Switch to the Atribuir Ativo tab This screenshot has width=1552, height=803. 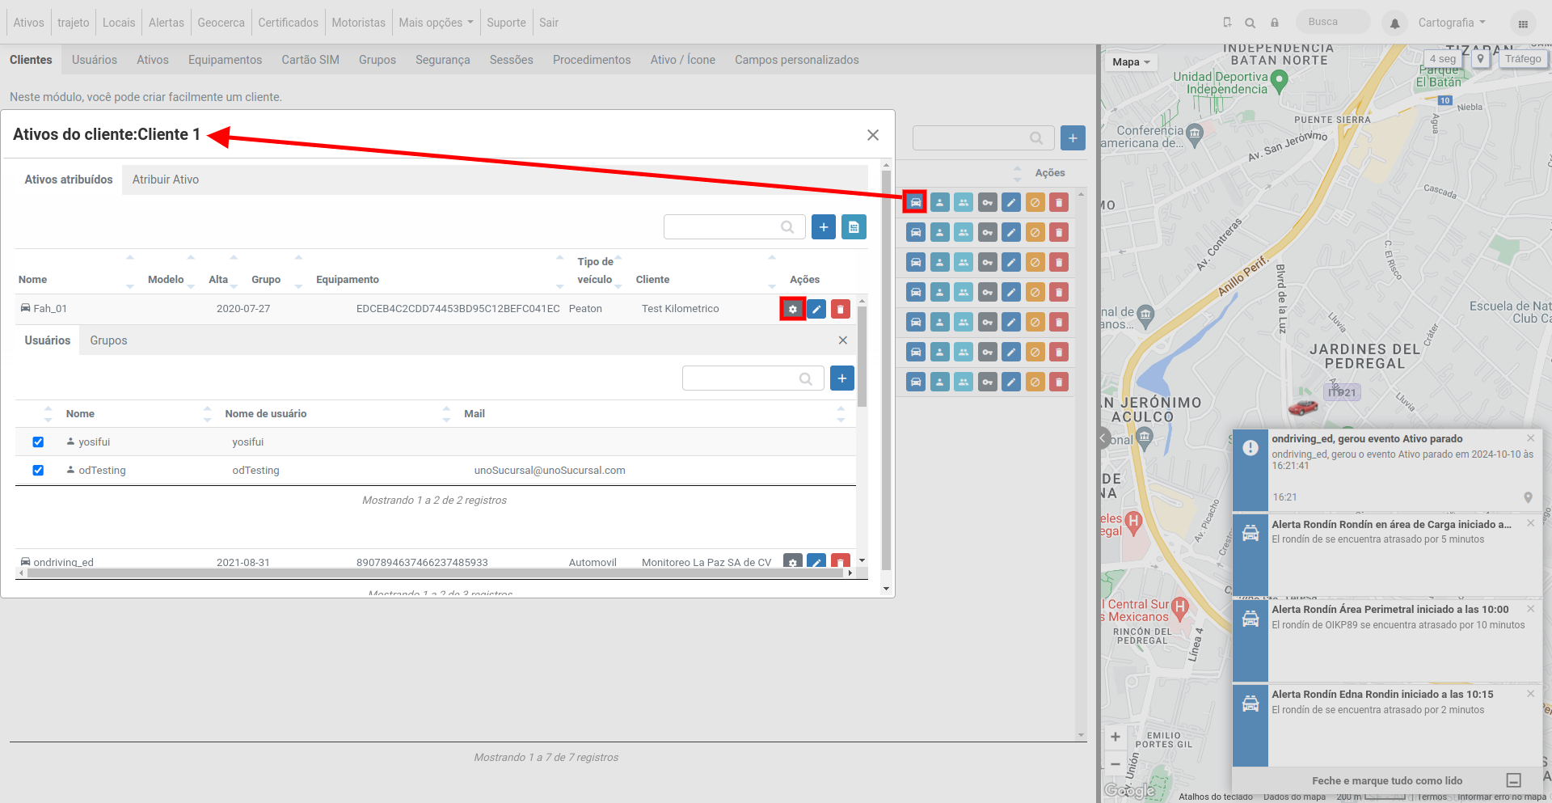pos(166,180)
